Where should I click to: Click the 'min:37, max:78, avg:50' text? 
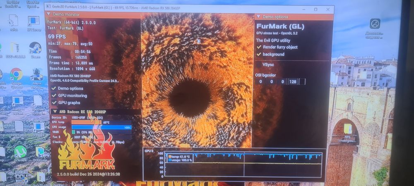click(x=70, y=44)
